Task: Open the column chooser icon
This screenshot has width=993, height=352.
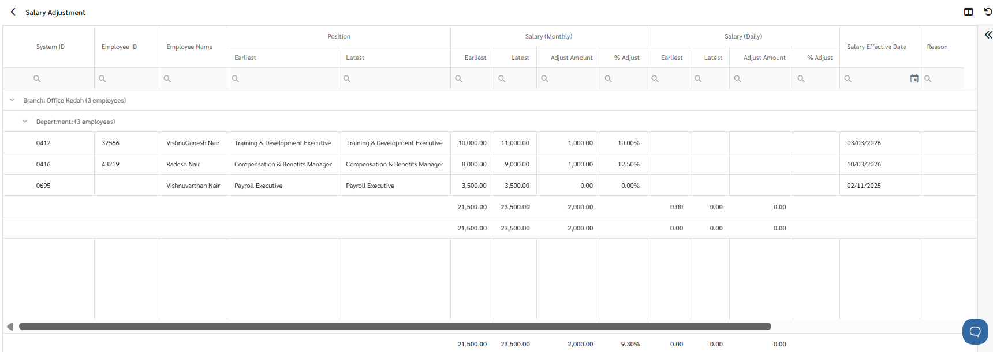Action: click(x=969, y=12)
